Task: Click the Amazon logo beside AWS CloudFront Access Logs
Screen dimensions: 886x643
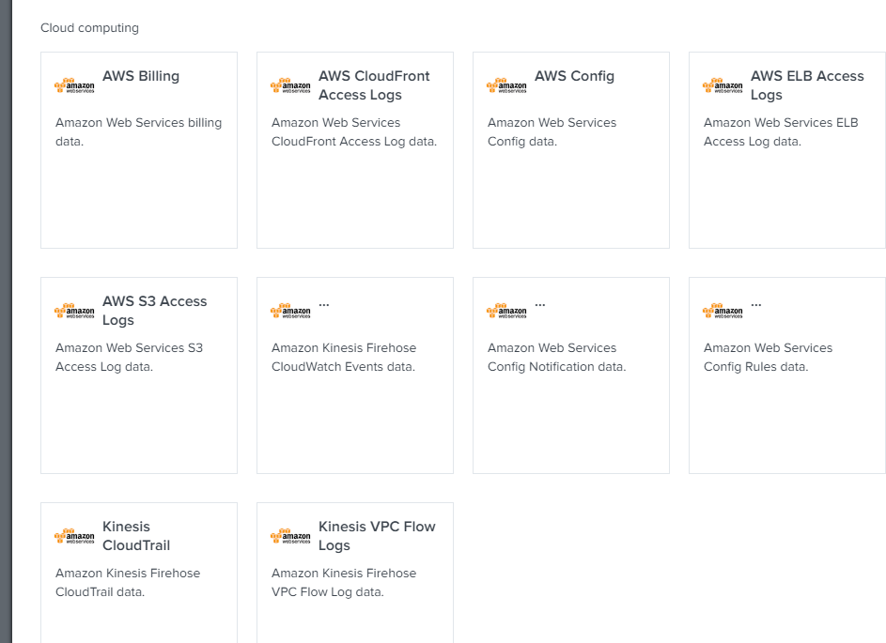Action: 290,85
